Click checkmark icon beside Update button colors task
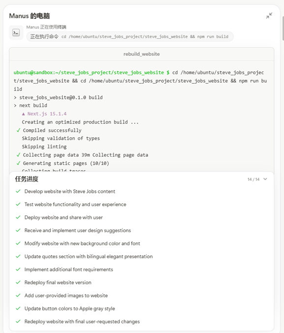The image size is (284, 333). click(18, 308)
